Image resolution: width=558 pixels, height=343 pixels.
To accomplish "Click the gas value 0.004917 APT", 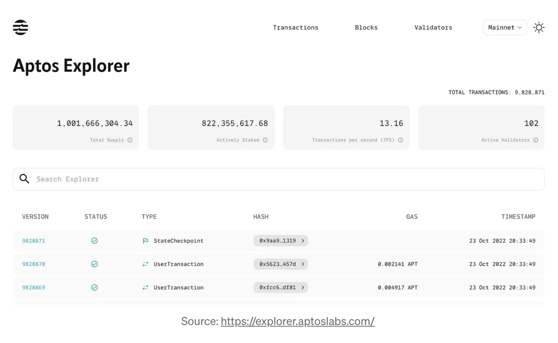I will pyautogui.click(x=398, y=288).
